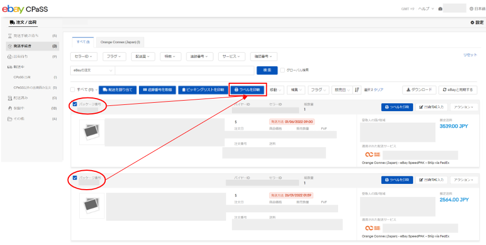This screenshot has width=486, height=245.
Task: Click the account bell icon in header
Action: click(x=440, y=8)
